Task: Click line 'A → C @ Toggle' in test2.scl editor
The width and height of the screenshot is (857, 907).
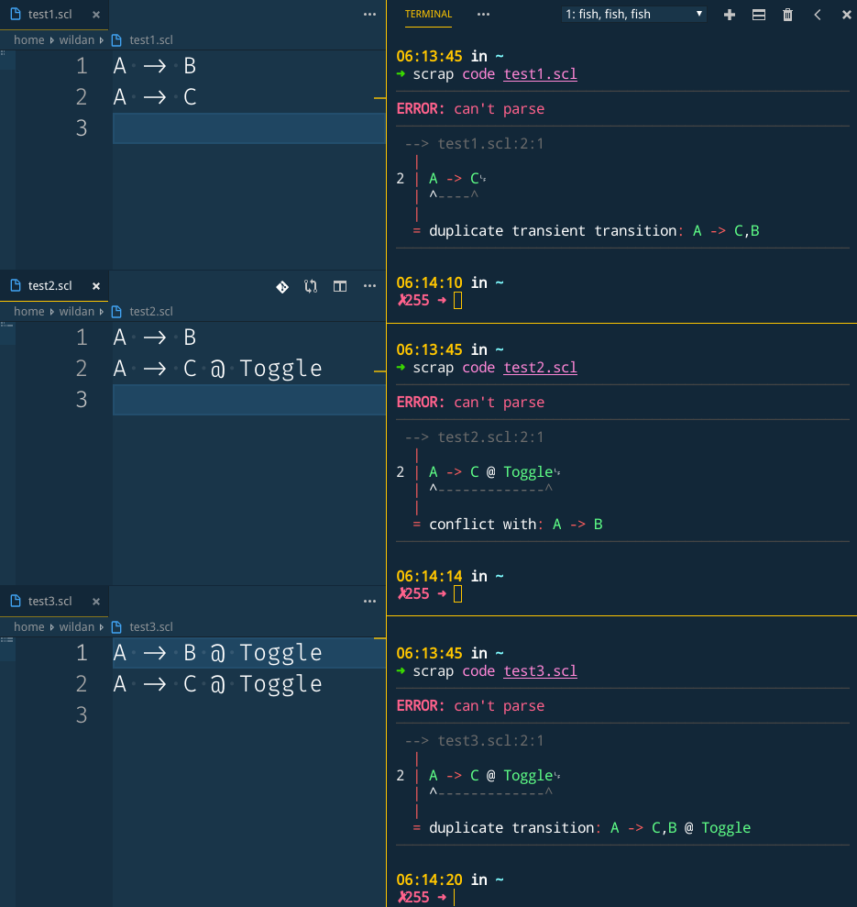Action: 217,369
